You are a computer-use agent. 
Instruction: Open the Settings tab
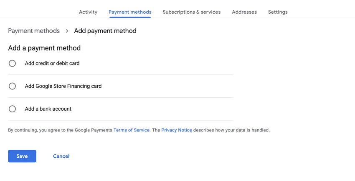(278, 12)
